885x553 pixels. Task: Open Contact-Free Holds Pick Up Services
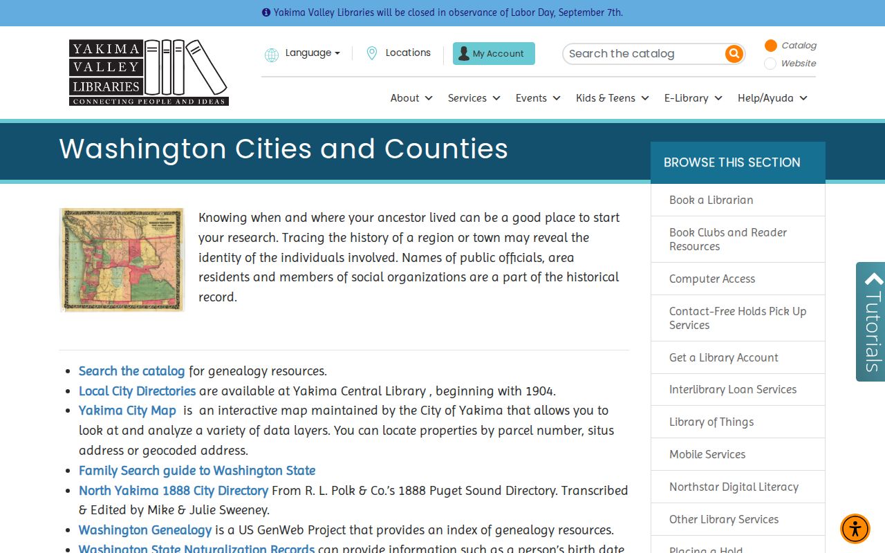point(738,318)
